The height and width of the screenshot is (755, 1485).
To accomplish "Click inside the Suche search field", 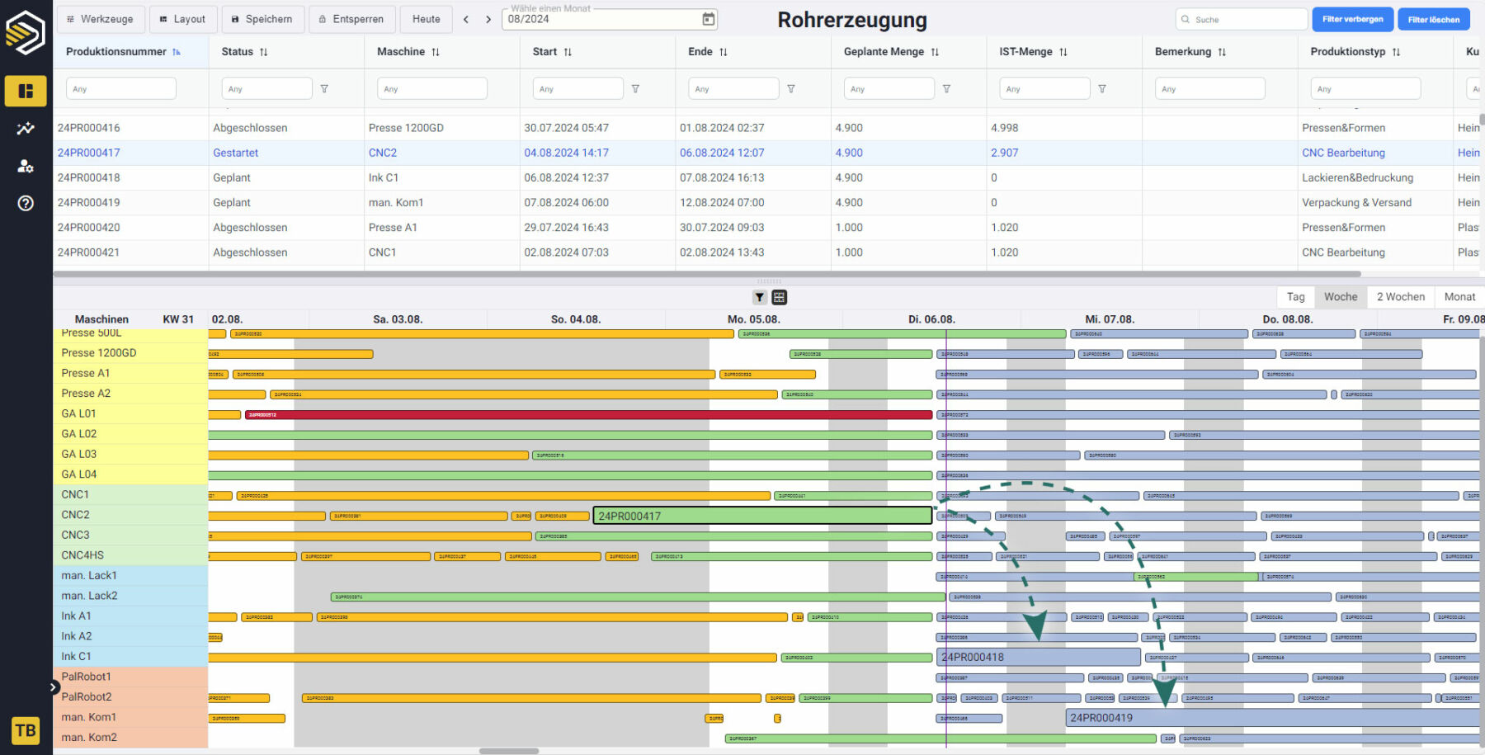I will 1240,18.
